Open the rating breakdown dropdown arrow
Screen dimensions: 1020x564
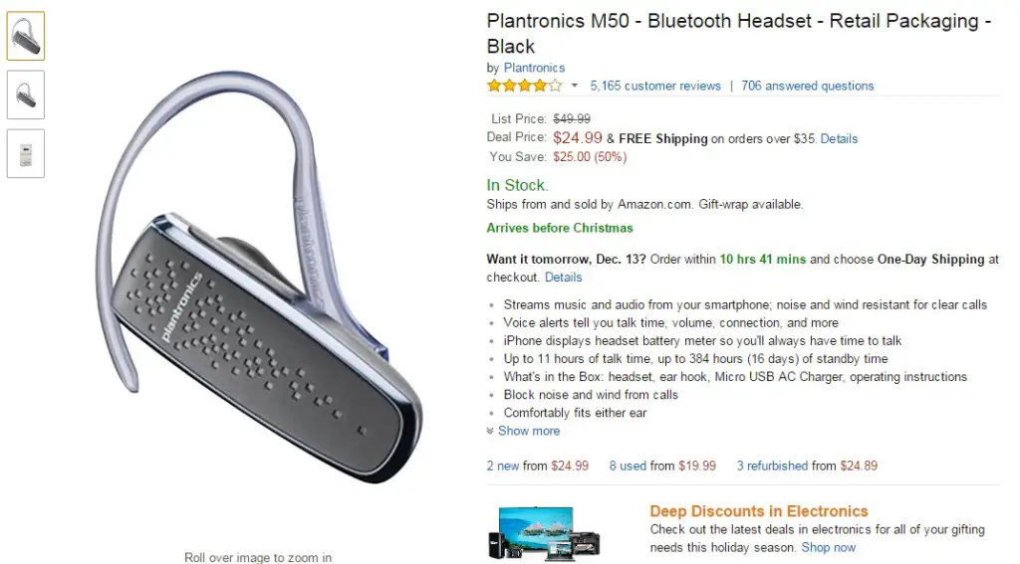(575, 86)
